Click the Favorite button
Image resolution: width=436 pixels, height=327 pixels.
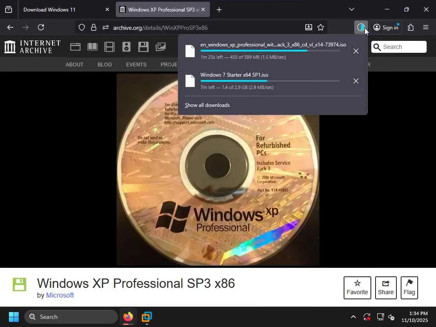[357, 288]
